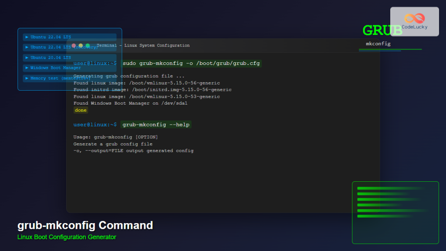Click the green GRUB logo
Screen dimensions: 446x251
click(382, 31)
